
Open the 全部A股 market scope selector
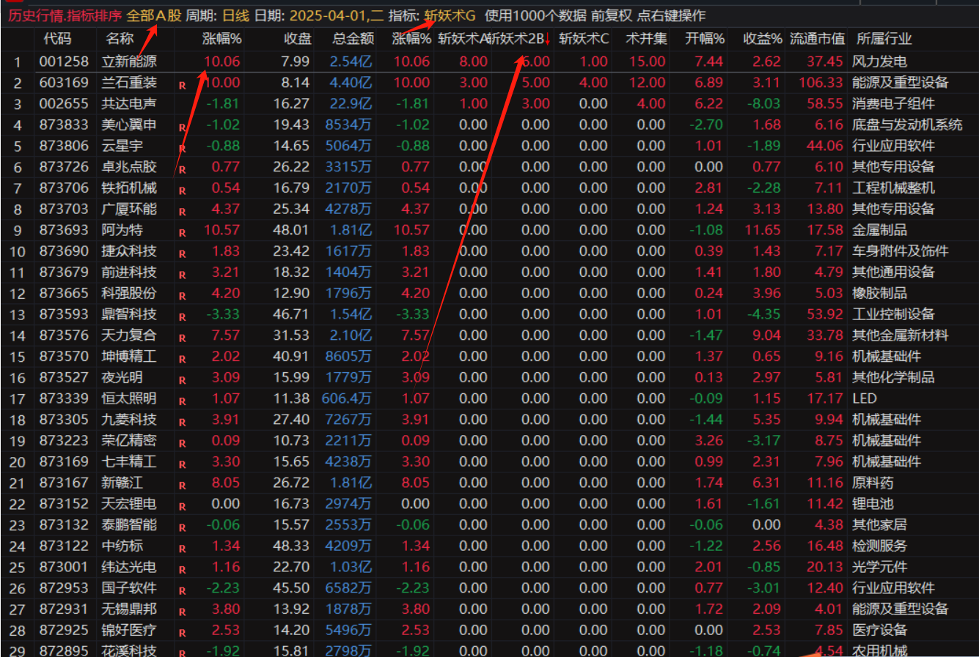(153, 15)
